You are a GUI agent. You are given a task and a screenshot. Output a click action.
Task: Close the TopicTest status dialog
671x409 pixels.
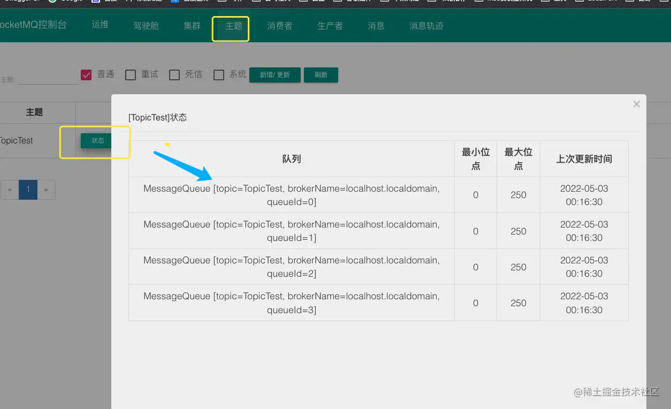pos(636,104)
